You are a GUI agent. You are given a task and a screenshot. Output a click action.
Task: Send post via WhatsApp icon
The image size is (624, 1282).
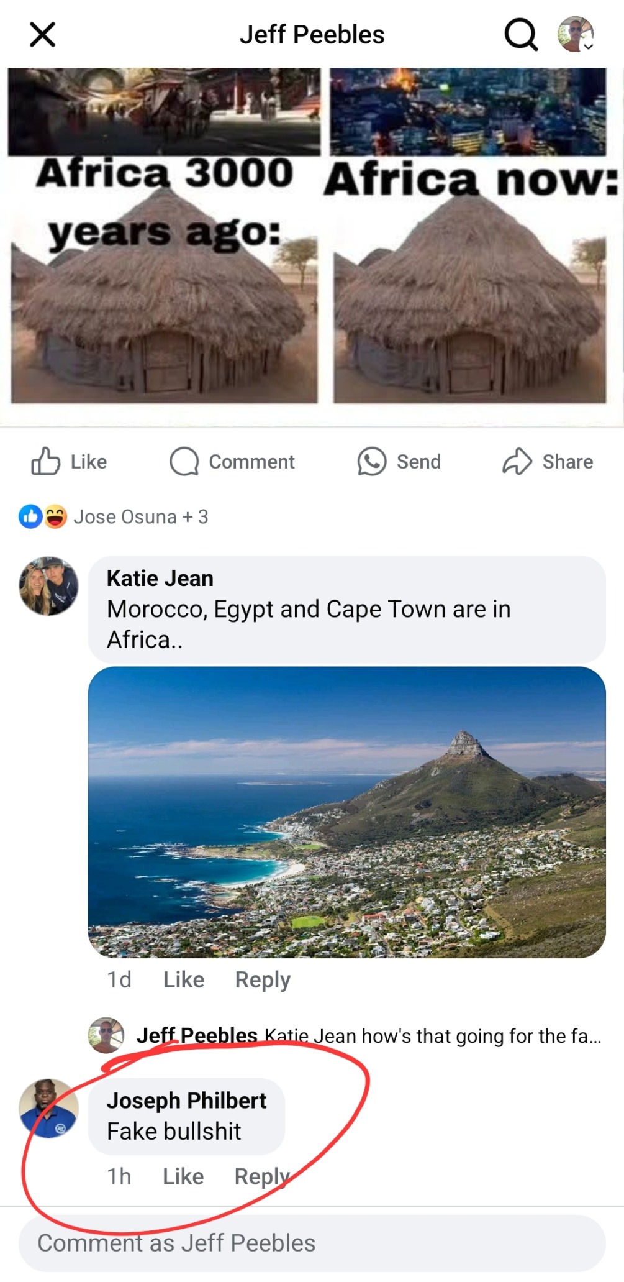(x=371, y=462)
